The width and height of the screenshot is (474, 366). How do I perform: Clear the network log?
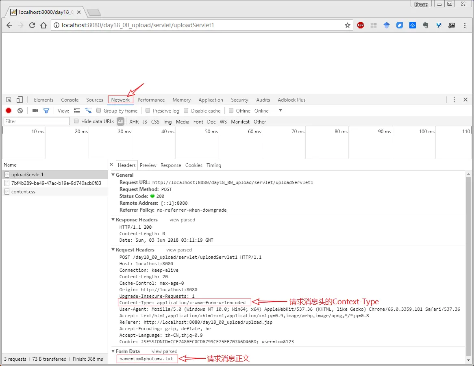point(20,110)
